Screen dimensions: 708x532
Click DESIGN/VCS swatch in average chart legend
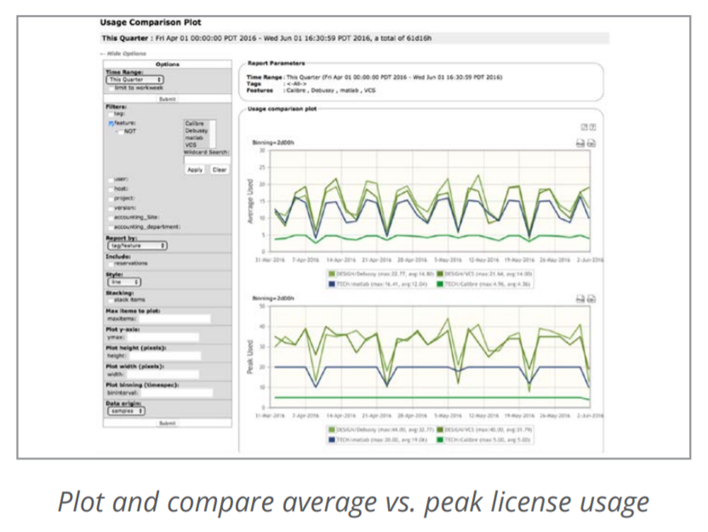point(440,274)
